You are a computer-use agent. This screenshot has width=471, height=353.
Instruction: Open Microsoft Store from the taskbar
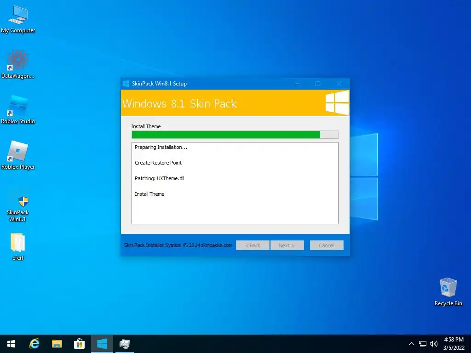click(79, 344)
